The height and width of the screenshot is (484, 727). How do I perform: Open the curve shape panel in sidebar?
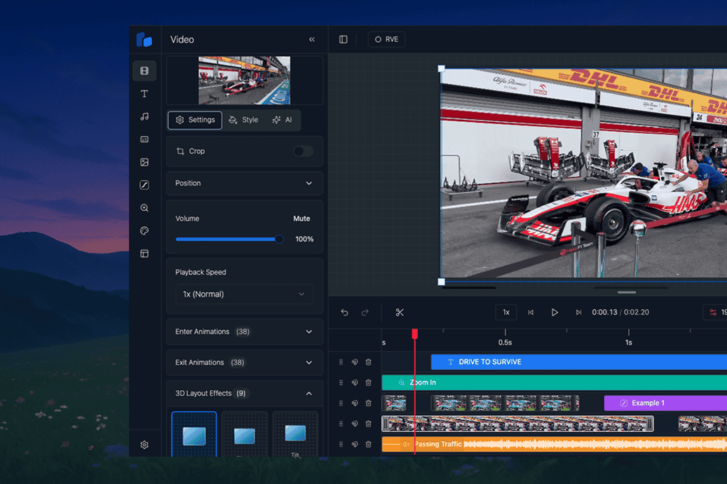(x=144, y=185)
